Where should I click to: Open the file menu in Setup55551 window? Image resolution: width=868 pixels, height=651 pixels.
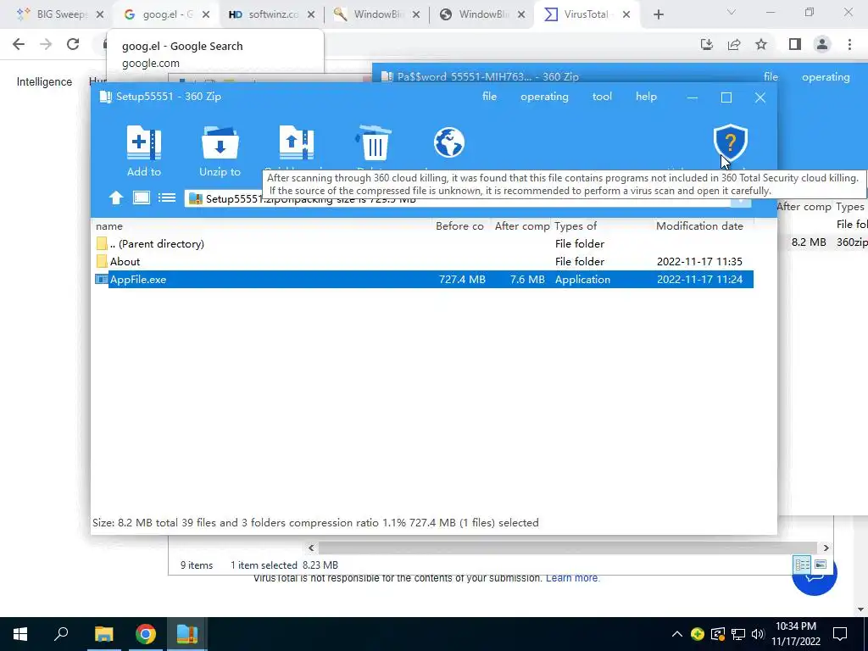(x=489, y=97)
